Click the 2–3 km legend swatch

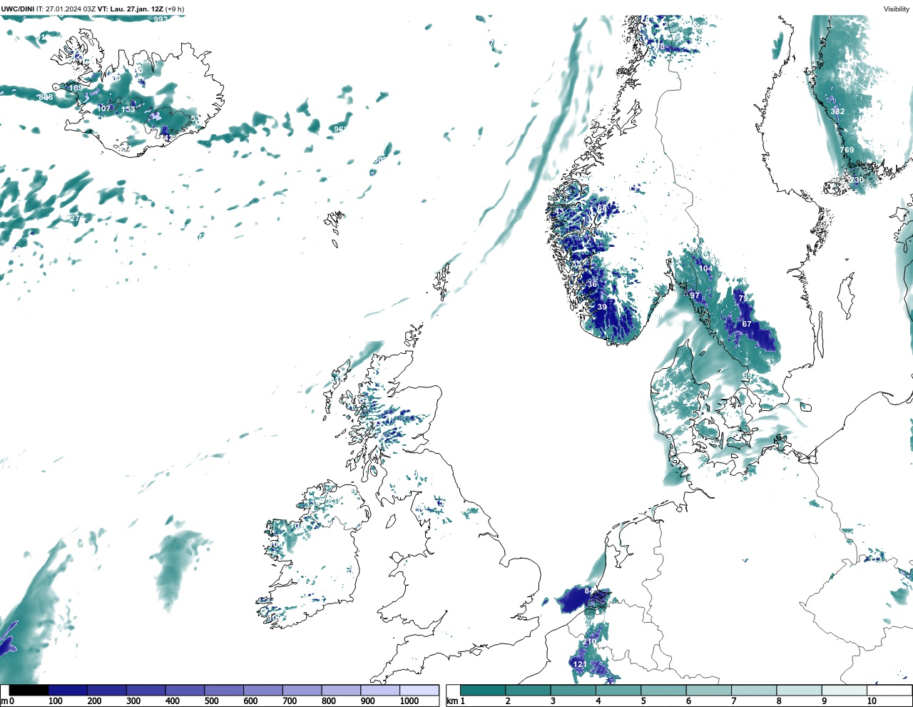[x=528, y=691]
